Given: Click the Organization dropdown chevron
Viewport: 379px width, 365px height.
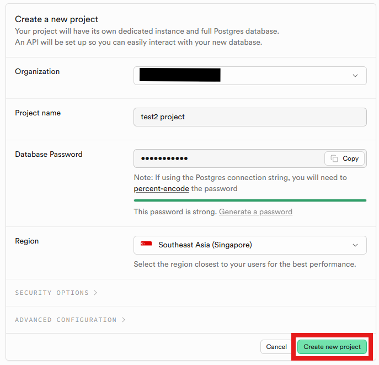Looking at the screenshot, I should 355,76.
